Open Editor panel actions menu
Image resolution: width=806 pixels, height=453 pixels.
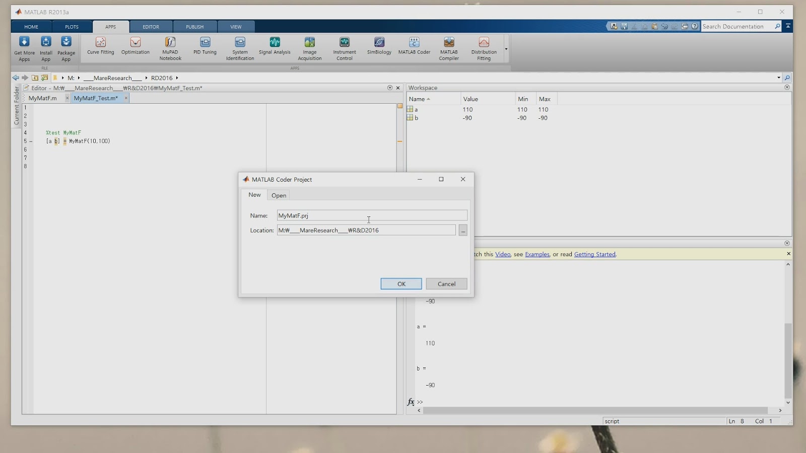(390, 88)
